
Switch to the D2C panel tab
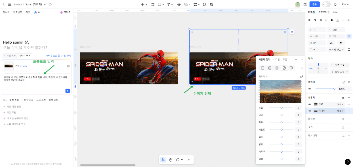click(335, 12)
